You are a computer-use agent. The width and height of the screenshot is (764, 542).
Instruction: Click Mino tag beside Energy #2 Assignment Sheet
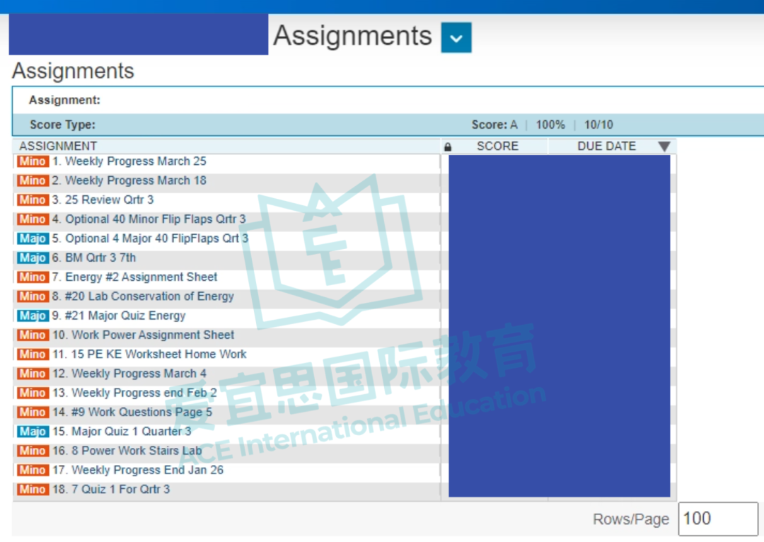33,277
